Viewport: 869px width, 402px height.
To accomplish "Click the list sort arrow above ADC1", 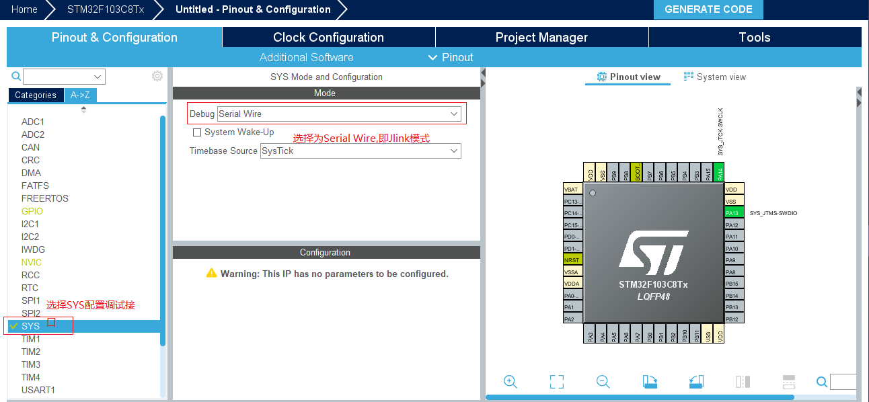I will (83, 109).
